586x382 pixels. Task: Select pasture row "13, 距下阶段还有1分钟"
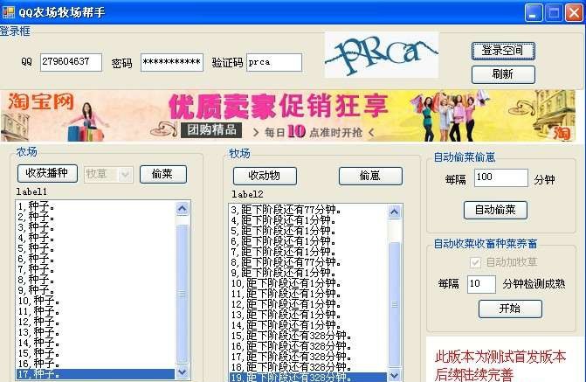coord(308,315)
